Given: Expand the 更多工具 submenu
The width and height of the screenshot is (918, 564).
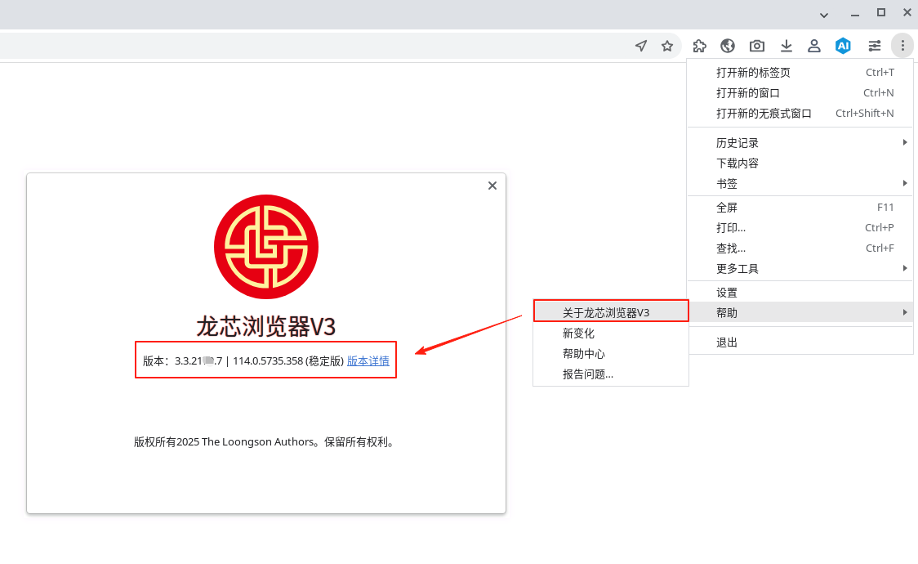Looking at the screenshot, I should point(800,269).
